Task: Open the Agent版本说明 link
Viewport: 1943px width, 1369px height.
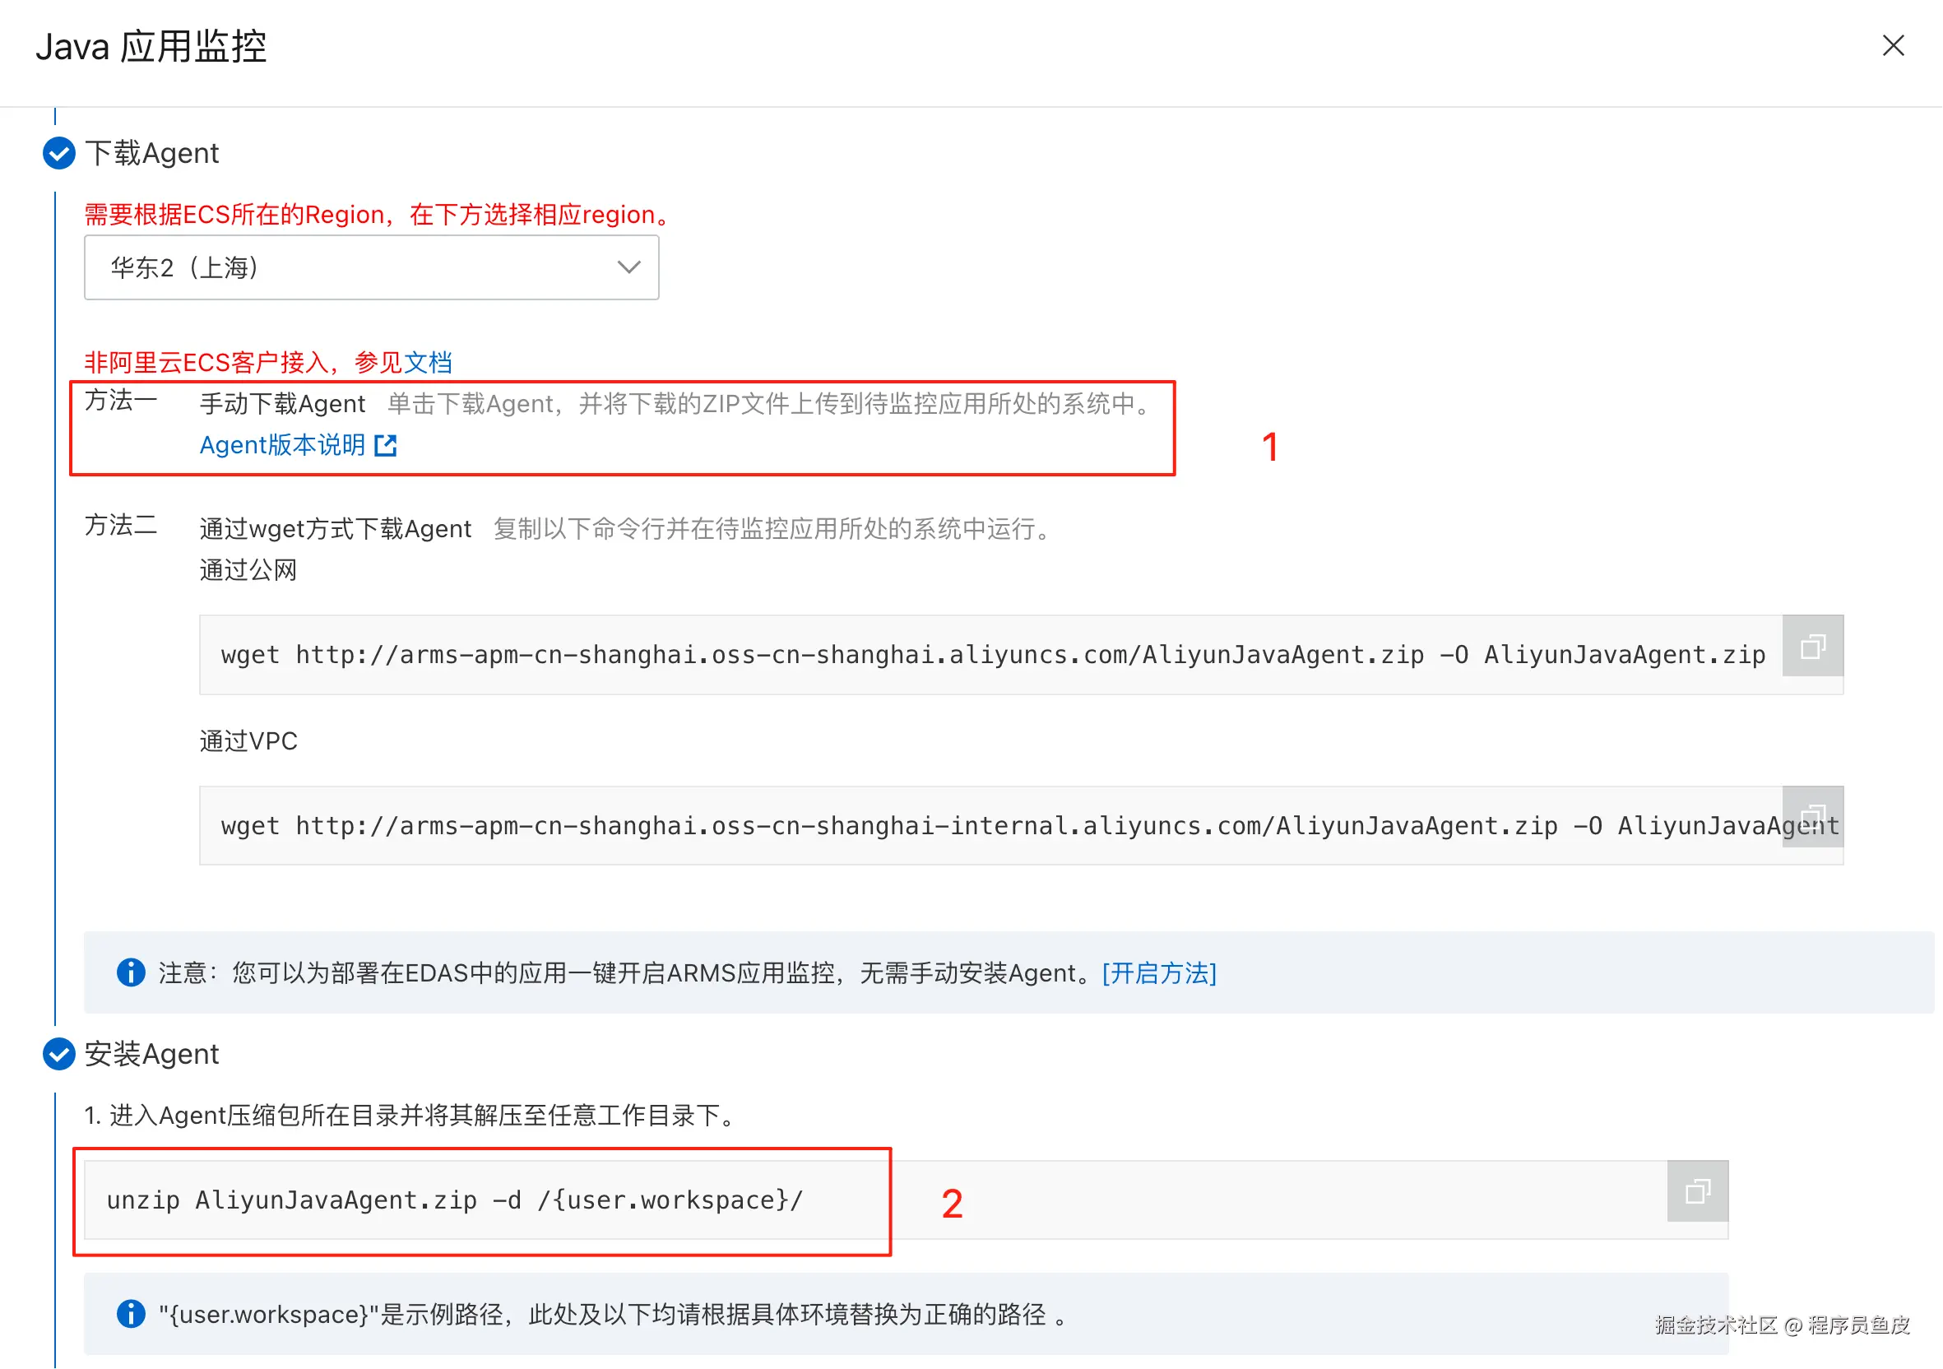Action: pyautogui.click(x=282, y=446)
